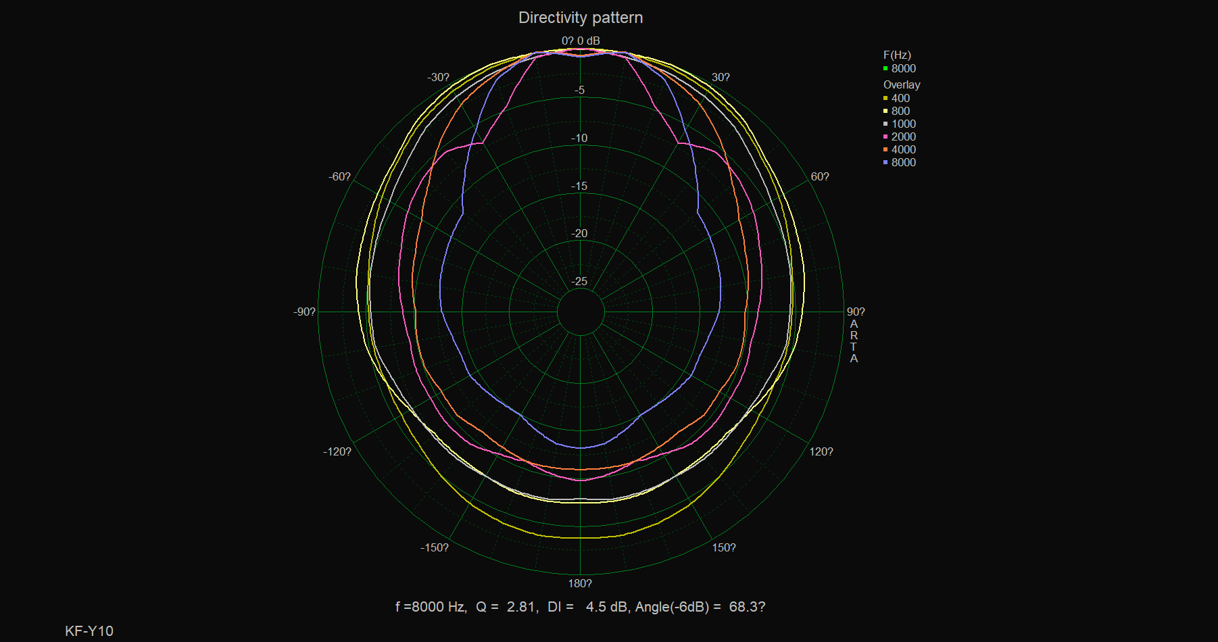Click the '-20' dB ring label

(x=579, y=233)
